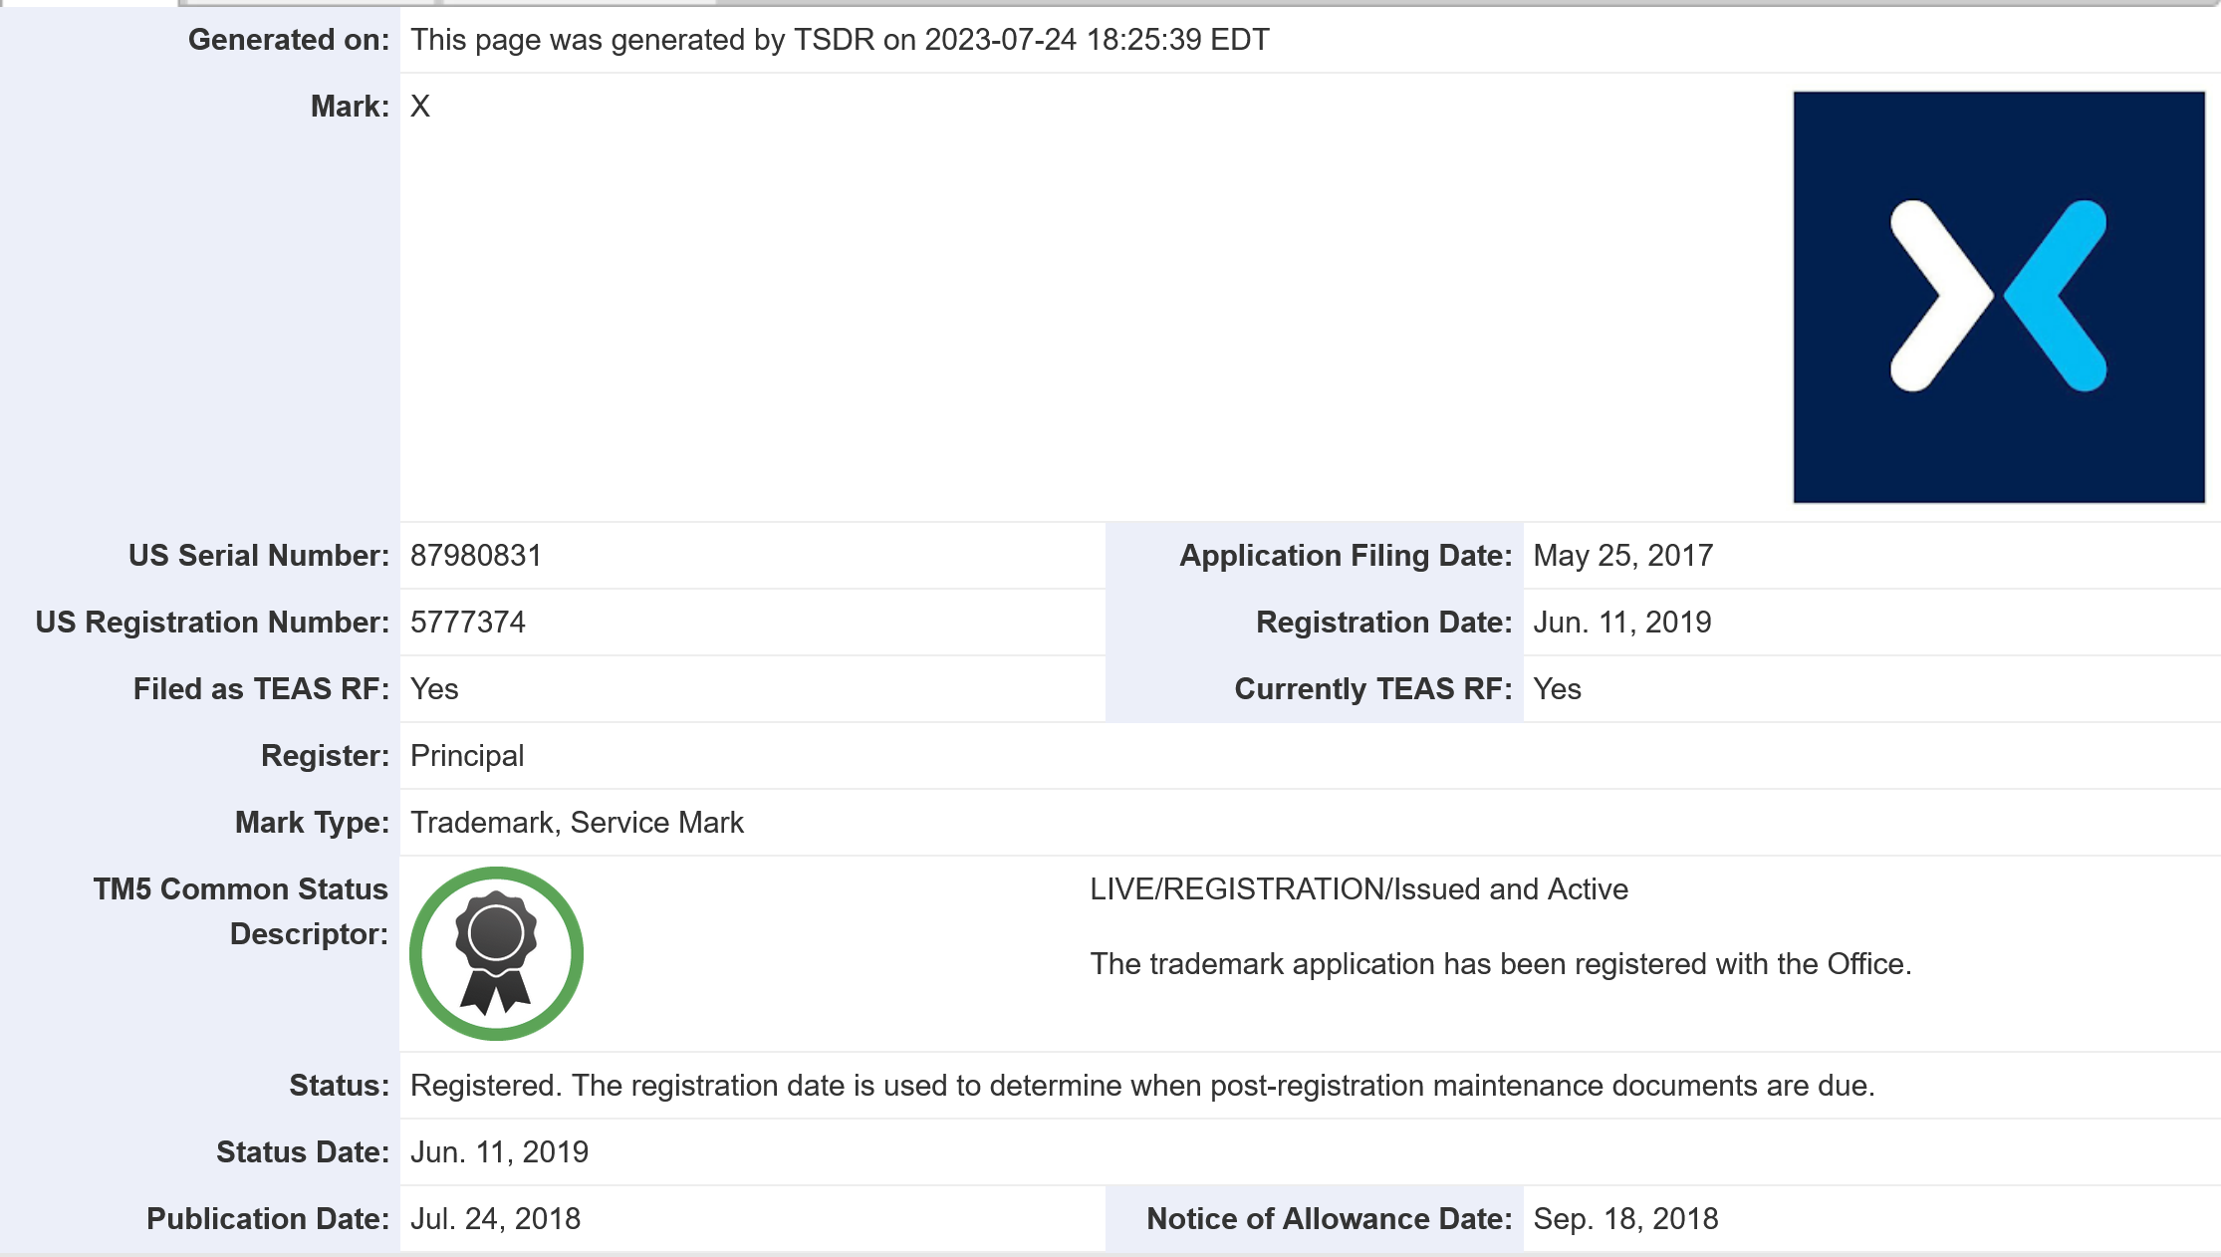Screen dimensions: 2221x1257
Task: Click the filing date May 25, 2017
Action: [1622, 556]
